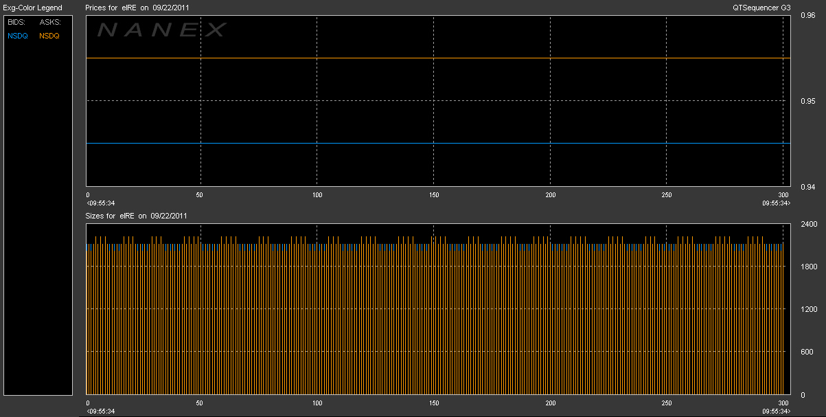The image size is (826, 417).
Task: Click the 600 size axis label
Action: tap(805, 352)
